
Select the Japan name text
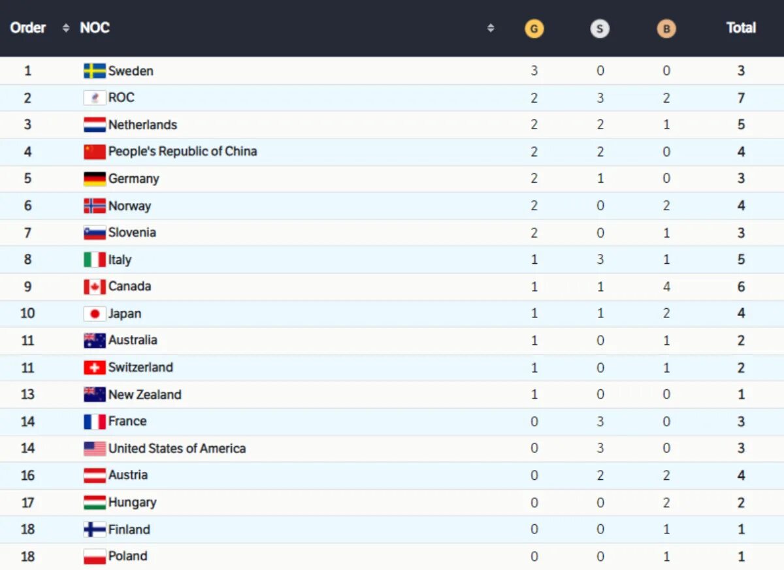pos(125,313)
